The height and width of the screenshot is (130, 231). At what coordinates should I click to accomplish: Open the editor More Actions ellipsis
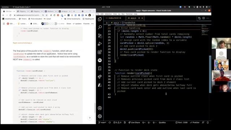(x=208, y=18)
